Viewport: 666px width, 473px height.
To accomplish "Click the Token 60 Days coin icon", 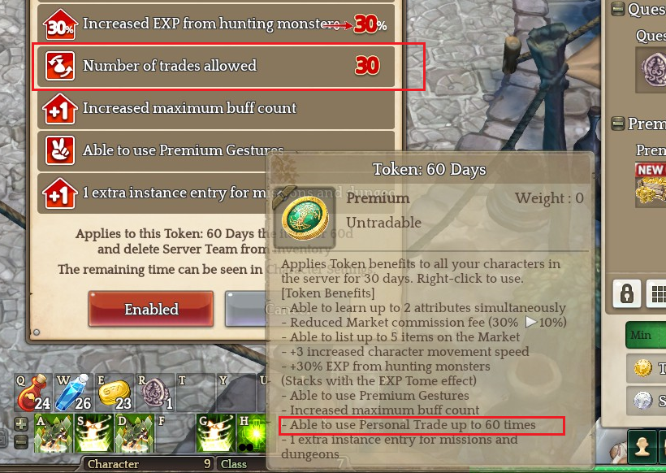I will click(305, 218).
